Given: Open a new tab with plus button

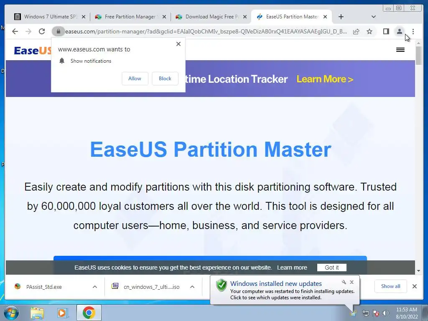Looking at the screenshot, I should [341, 17].
